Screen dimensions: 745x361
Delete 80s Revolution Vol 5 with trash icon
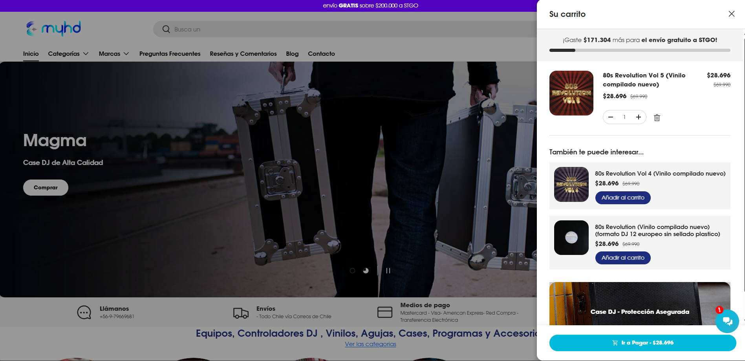(x=657, y=117)
